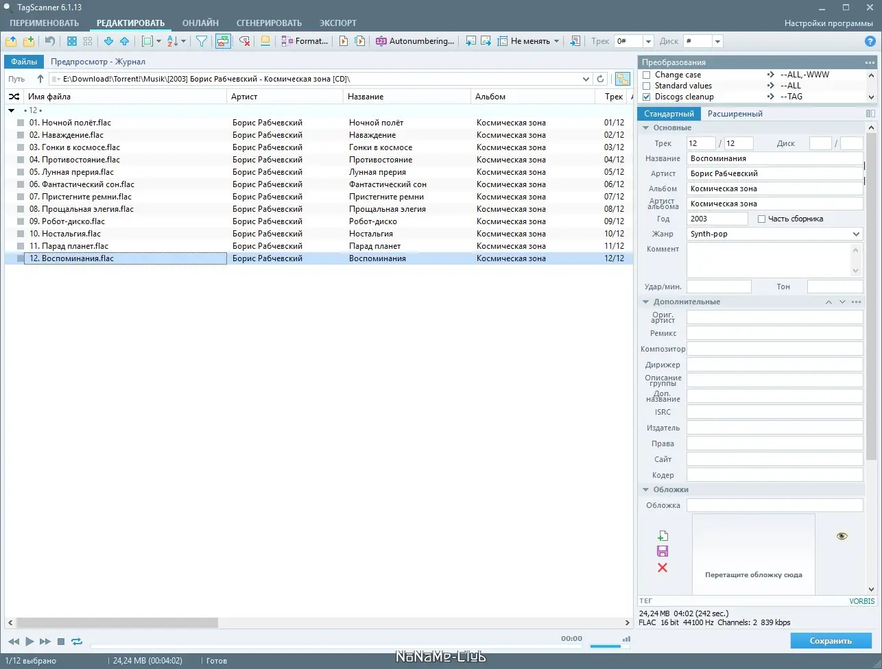Image resolution: width=882 pixels, height=669 pixels.
Task: Click the save cover art icon
Action: tap(663, 551)
